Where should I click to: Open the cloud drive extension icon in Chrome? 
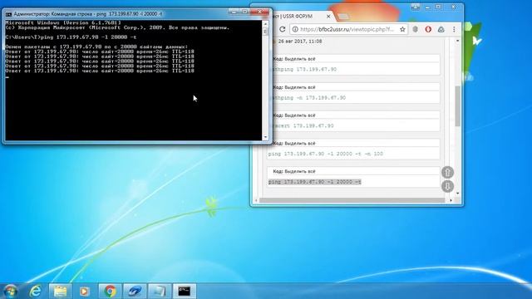tap(441, 30)
